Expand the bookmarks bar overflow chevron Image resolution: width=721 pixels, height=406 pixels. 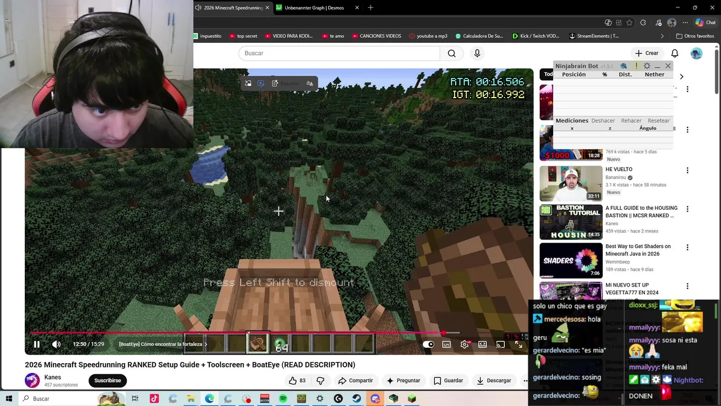[662, 36]
